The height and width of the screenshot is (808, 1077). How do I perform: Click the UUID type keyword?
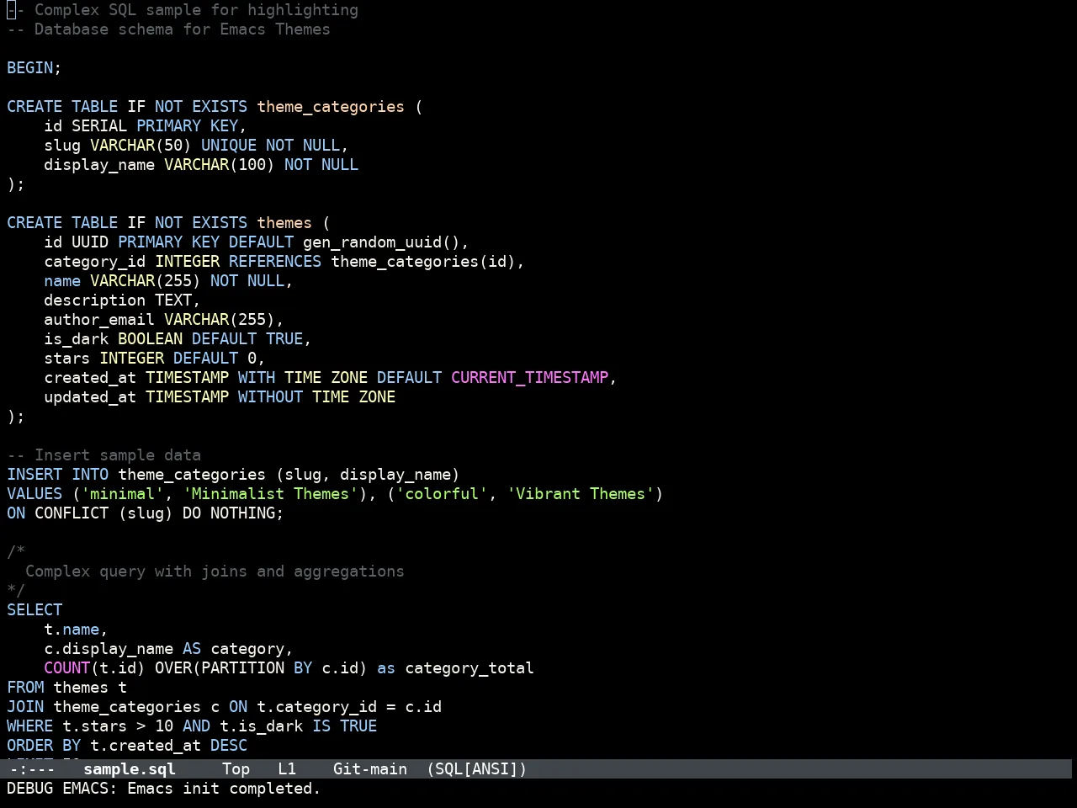pos(90,242)
